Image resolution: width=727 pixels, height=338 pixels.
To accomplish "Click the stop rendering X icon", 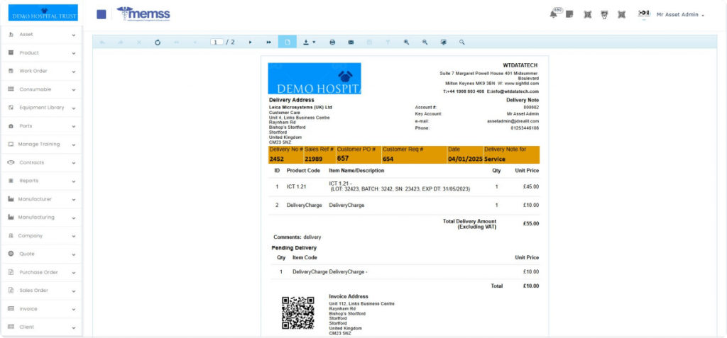I will coord(139,42).
